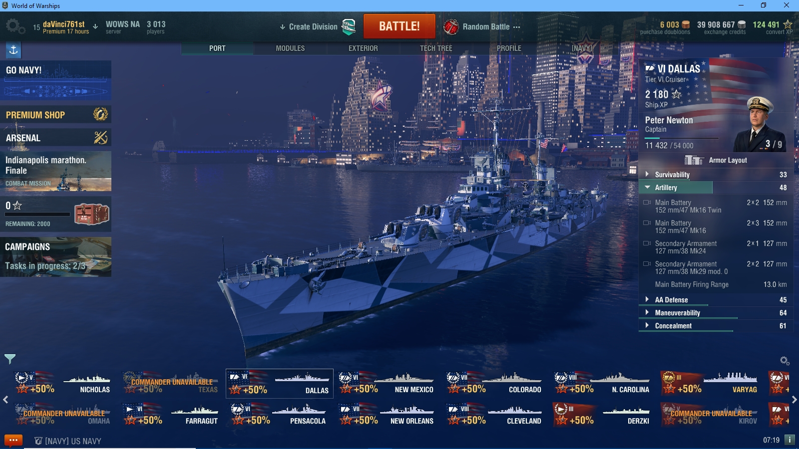Select the New Orleans ship thumbnail

387,415
